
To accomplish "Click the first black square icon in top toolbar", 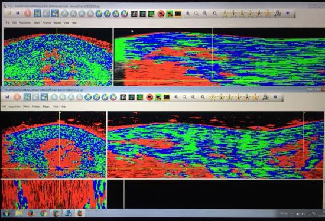I will [134, 14].
